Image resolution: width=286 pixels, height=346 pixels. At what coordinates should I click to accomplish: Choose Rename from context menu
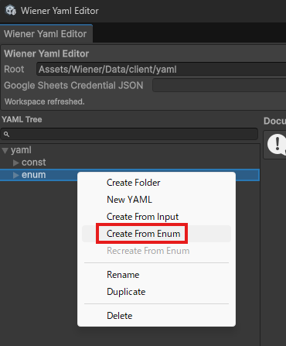coord(156,275)
